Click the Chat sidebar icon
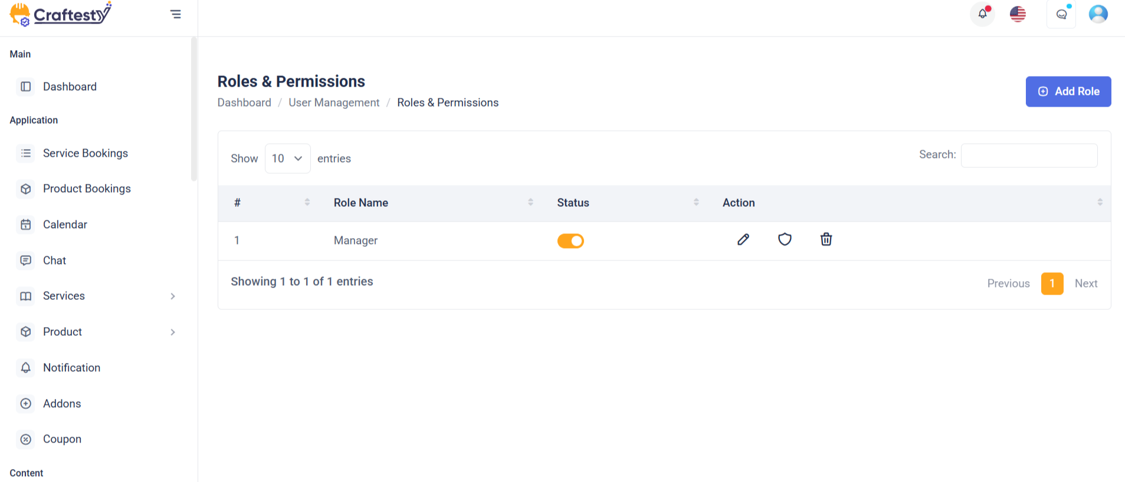1125x482 pixels. pyautogui.click(x=26, y=260)
